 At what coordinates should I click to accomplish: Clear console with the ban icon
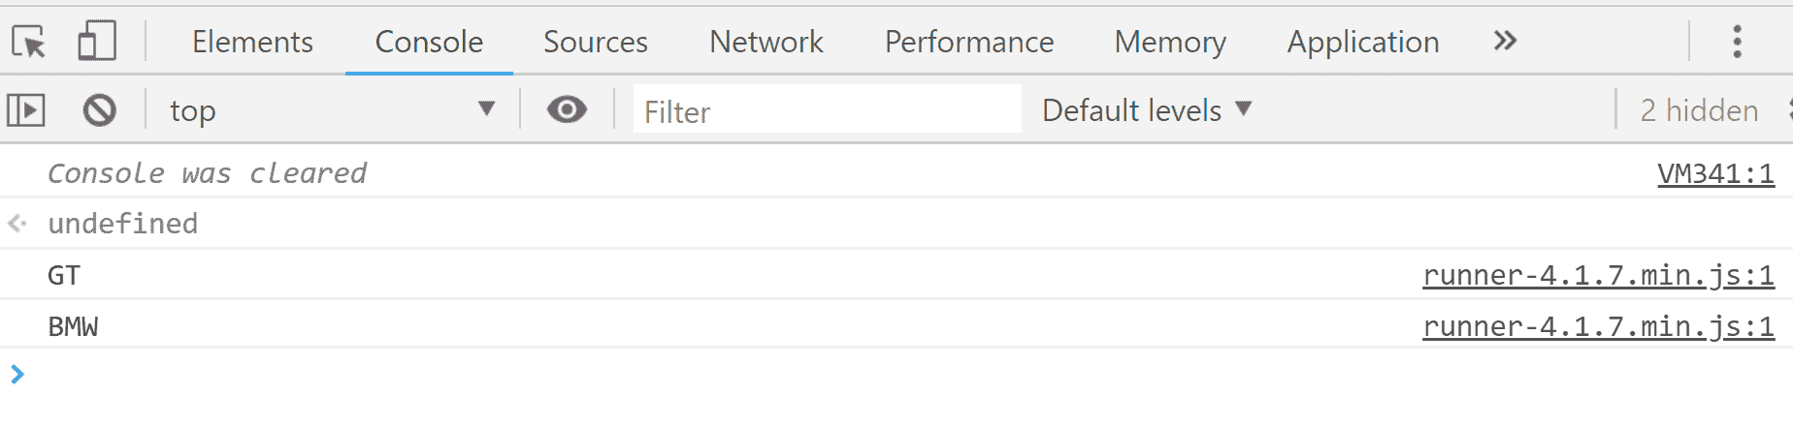tap(99, 110)
